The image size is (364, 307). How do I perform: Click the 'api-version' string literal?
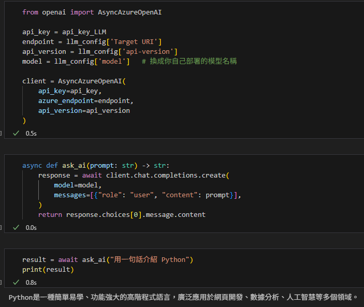(x=148, y=52)
